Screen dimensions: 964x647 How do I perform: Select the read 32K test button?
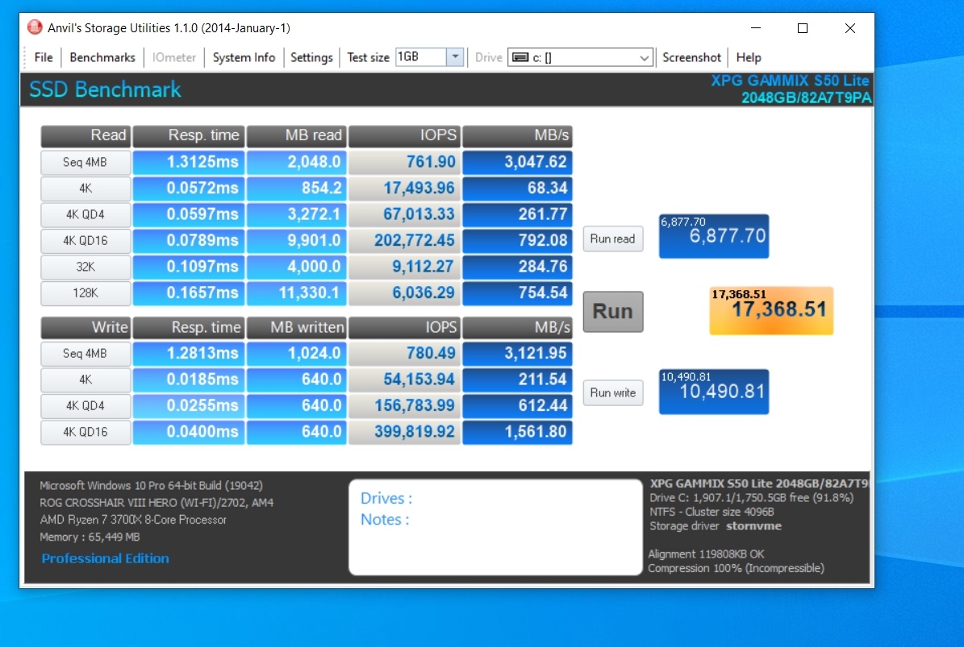[x=86, y=267]
